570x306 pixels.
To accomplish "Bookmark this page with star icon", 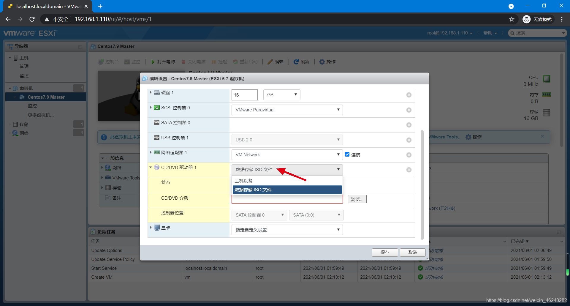I will point(512,19).
